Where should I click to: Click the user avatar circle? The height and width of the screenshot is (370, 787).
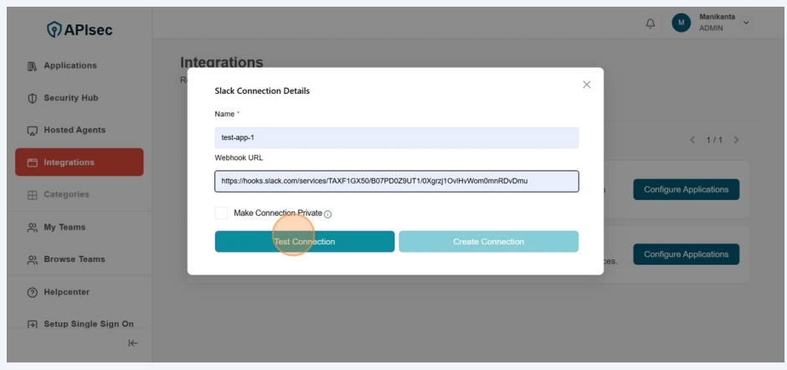(682, 24)
